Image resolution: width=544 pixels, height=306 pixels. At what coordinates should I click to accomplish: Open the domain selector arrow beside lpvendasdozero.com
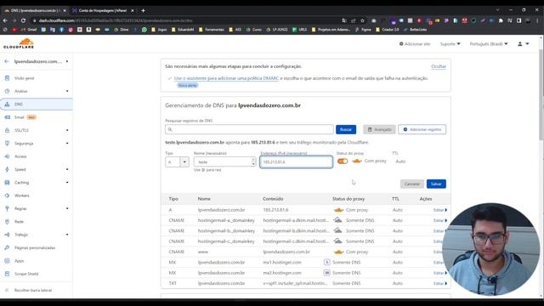tap(67, 61)
